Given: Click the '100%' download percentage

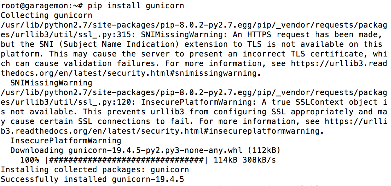Looking at the screenshot, I should (x=29, y=160).
